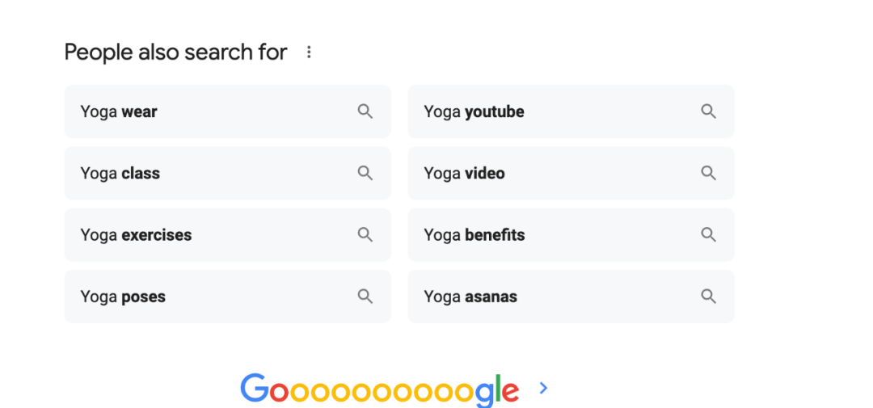
Task: Open the Yoga exercises suggestion
Action: [136, 235]
